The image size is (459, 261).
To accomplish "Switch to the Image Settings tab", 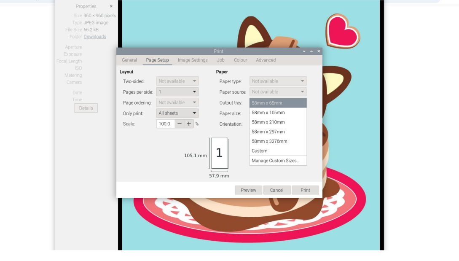I will click(x=193, y=60).
